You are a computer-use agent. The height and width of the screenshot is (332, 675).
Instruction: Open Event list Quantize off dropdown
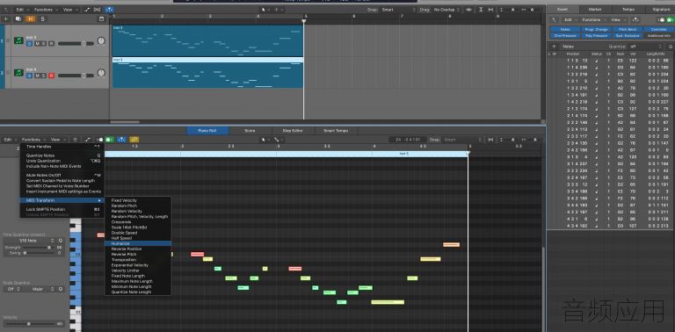tap(645, 47)
